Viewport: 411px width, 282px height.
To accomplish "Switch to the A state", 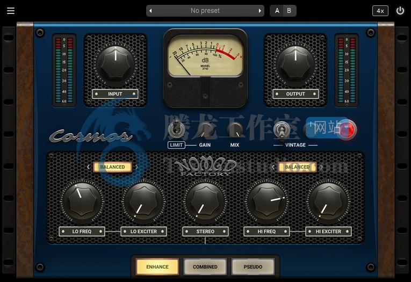I will (277, 11).
